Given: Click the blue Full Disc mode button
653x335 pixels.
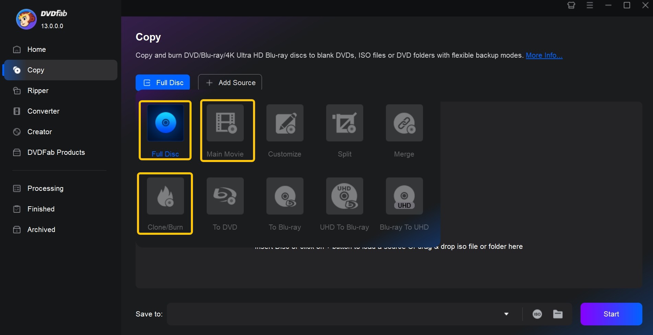Looking at the screenshot, I should coord(163,82).
